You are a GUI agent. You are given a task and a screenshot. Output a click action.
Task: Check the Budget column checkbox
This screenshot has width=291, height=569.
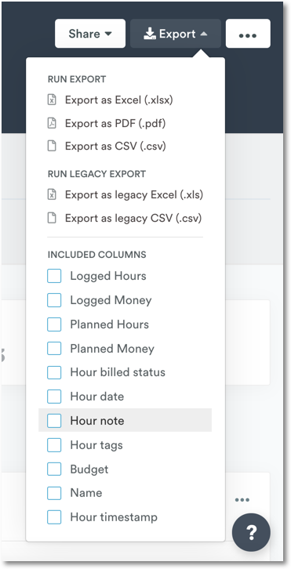click(x=54, y=469)
